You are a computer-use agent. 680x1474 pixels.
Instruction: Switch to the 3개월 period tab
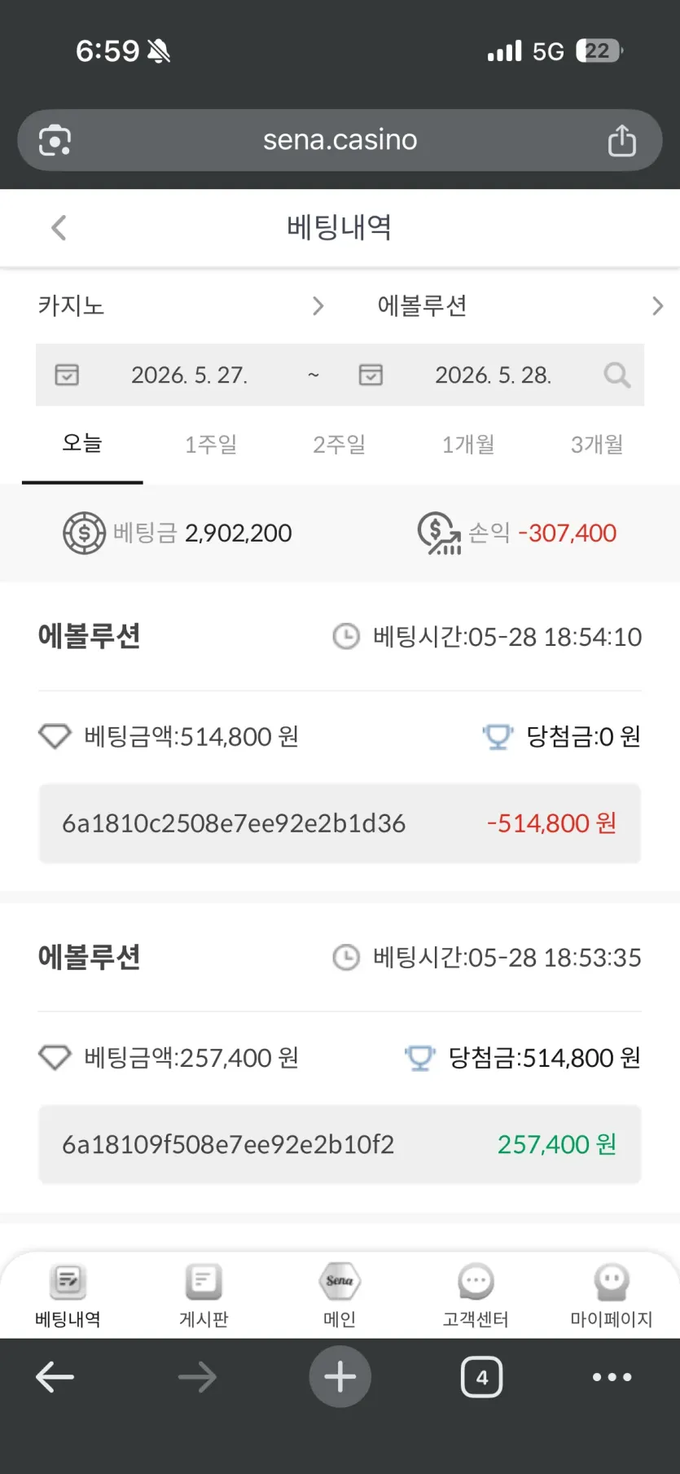(597, 445)
